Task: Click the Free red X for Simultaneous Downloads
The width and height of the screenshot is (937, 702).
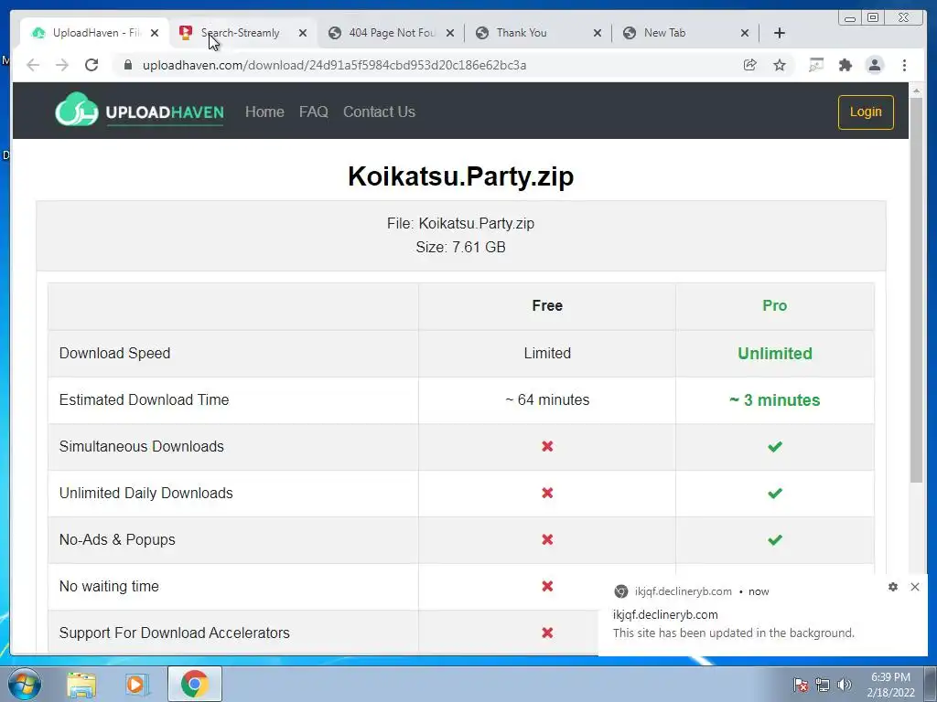Action: pos(547,446)
